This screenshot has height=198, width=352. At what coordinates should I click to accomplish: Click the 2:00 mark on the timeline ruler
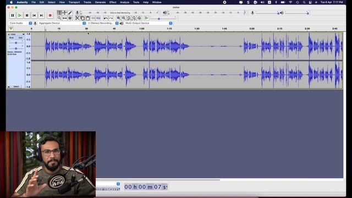click(x=252, y=29)
